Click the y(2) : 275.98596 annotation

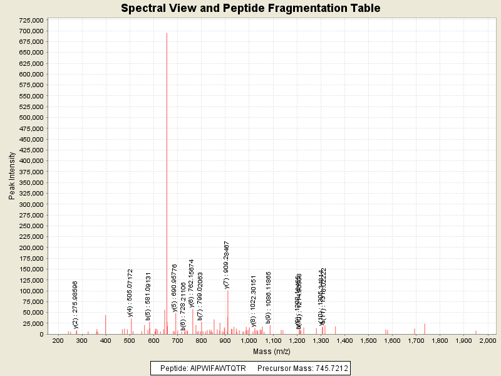76,305
